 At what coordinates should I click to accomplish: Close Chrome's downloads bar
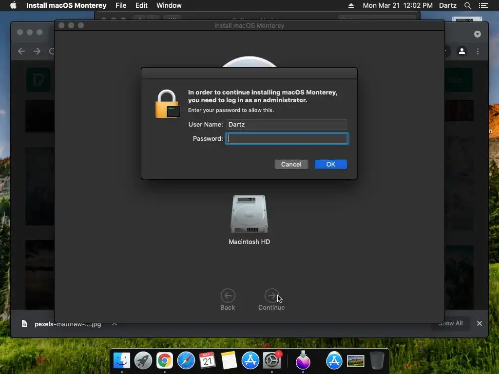point(480,323)
